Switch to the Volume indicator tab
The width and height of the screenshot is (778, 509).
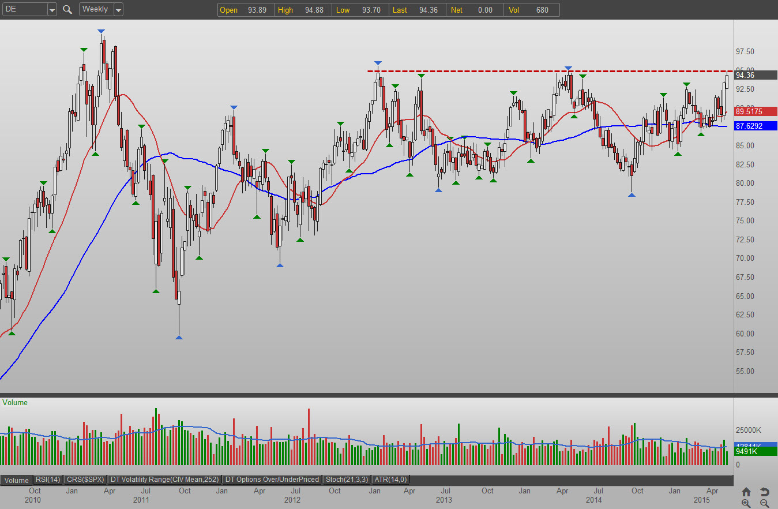coord(17,480)
